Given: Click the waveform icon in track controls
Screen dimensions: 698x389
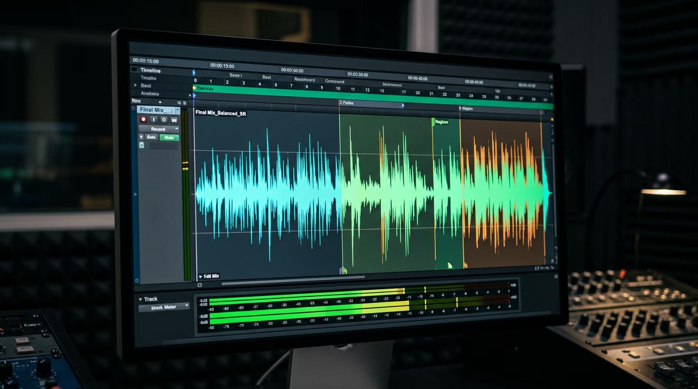Looking at the screenshot, I should [x=174, y=120].
